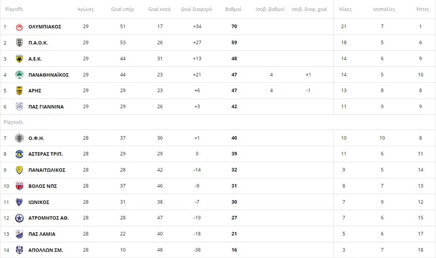Click the Panaitolikos yellow crest icon
The image size is (436, 258).
click(x=20, y=170)
